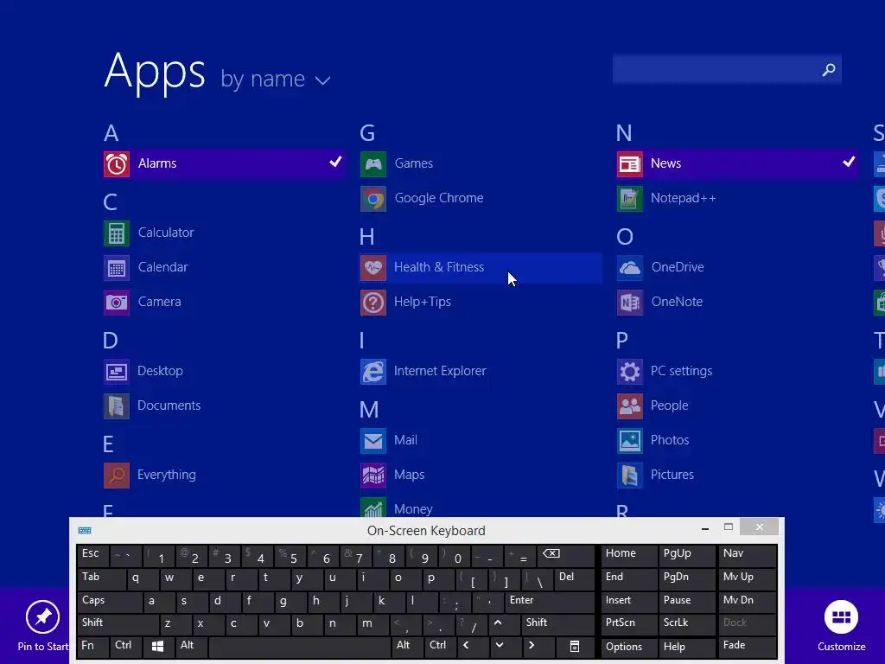Toggle the Fn key

pos(92,646)
